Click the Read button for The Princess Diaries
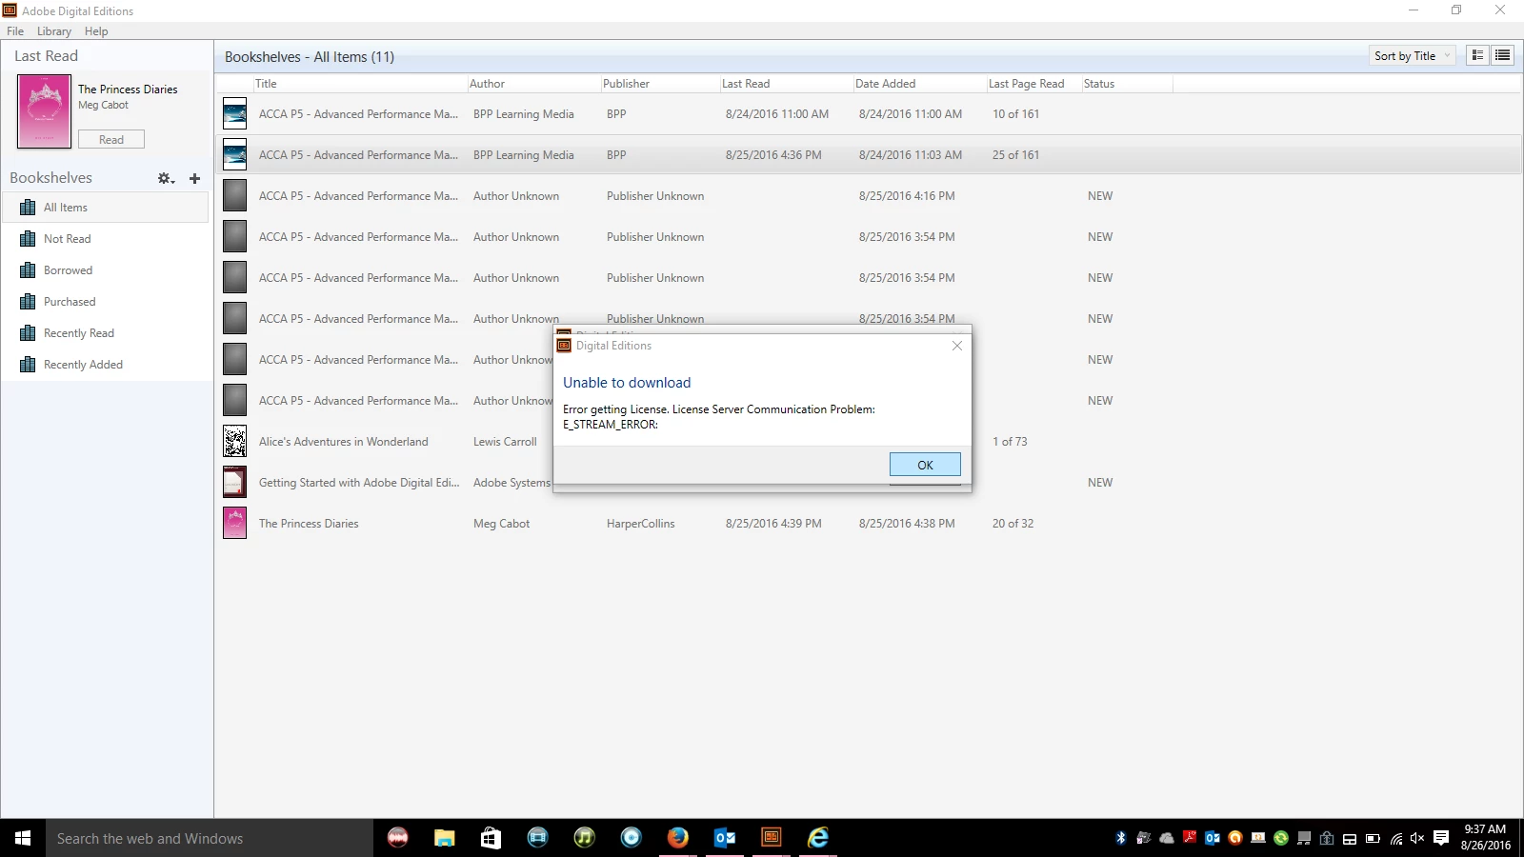The image size is (1524, 857). click(x=111, y=139)
